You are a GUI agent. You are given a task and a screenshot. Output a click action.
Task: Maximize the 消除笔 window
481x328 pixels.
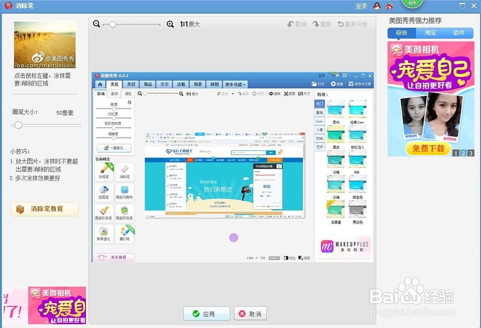pyautogui.click(x=462, y=6)
